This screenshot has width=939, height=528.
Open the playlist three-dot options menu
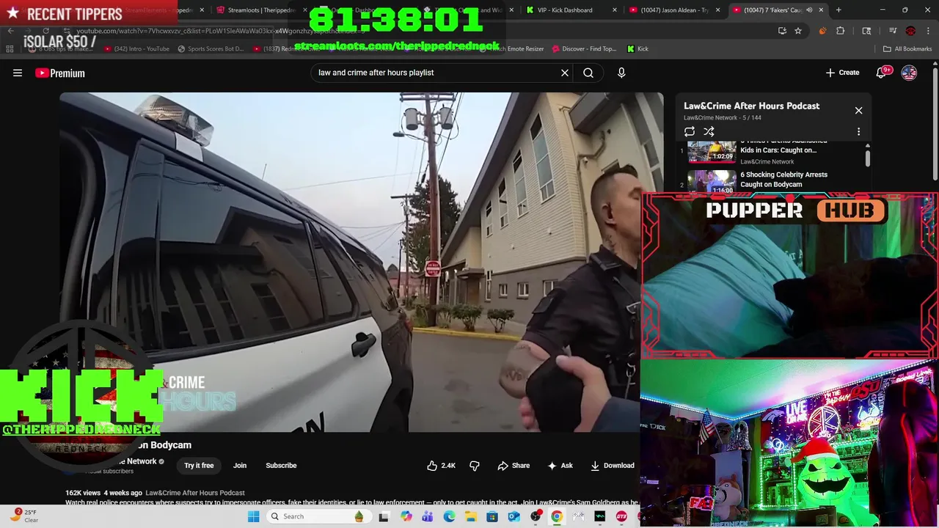[x=858, y=132]
